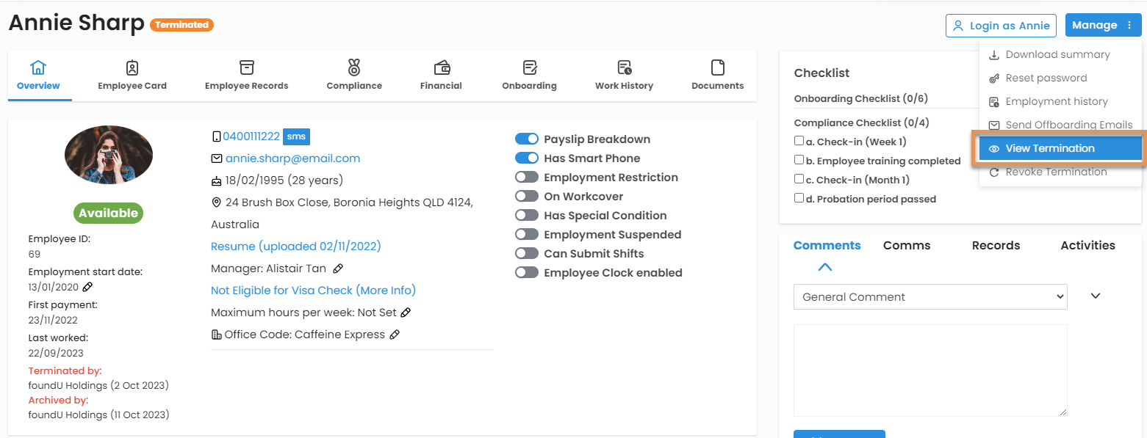Viewport: 1147px width, 438px height.
Task: Edit employment start date pencil icon
Action: point(87,287)
